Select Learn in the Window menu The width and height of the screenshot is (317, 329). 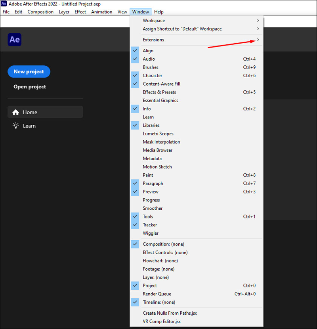click(197, 117)
